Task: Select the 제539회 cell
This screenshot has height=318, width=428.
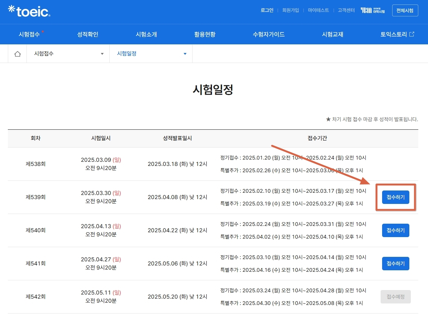Action: click(x=35, y=197)
